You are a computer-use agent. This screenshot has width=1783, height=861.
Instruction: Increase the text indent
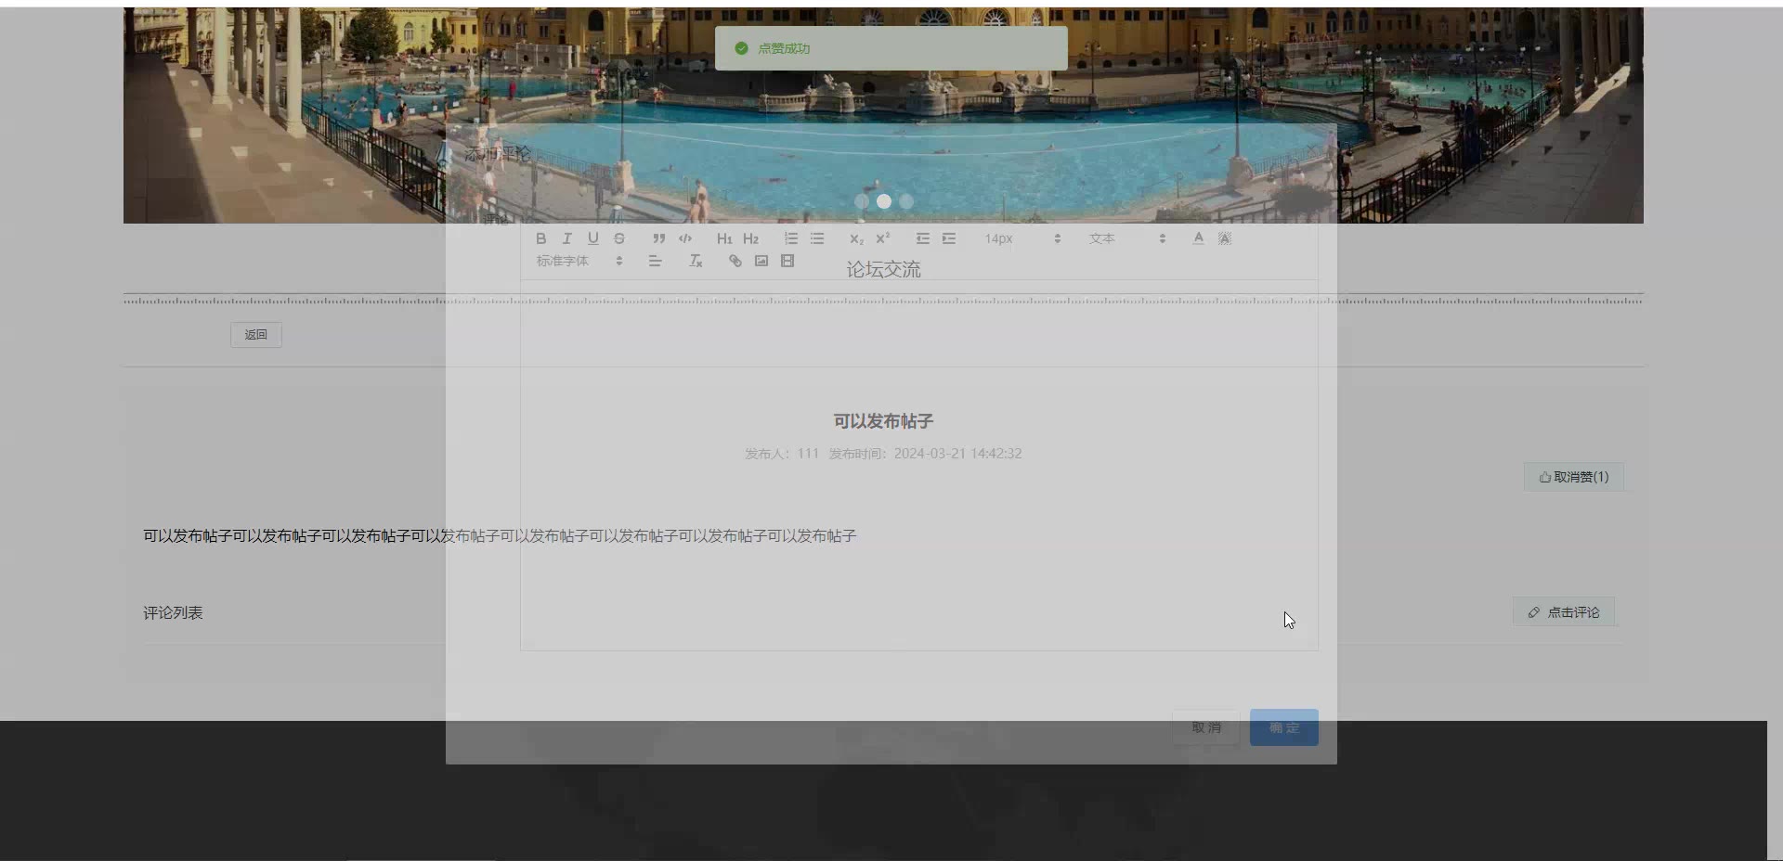tap(948, 238)
